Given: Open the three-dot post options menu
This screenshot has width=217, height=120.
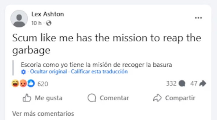Looking at the screenshot, I should tap(198, 18).
